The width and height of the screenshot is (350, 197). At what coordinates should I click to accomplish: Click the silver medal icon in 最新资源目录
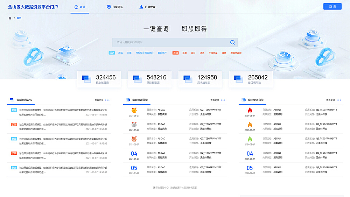coord(134,125)
